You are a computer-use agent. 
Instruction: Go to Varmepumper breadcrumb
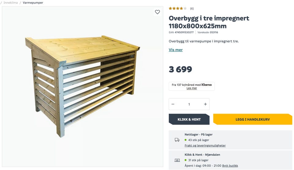pos(33,3)
